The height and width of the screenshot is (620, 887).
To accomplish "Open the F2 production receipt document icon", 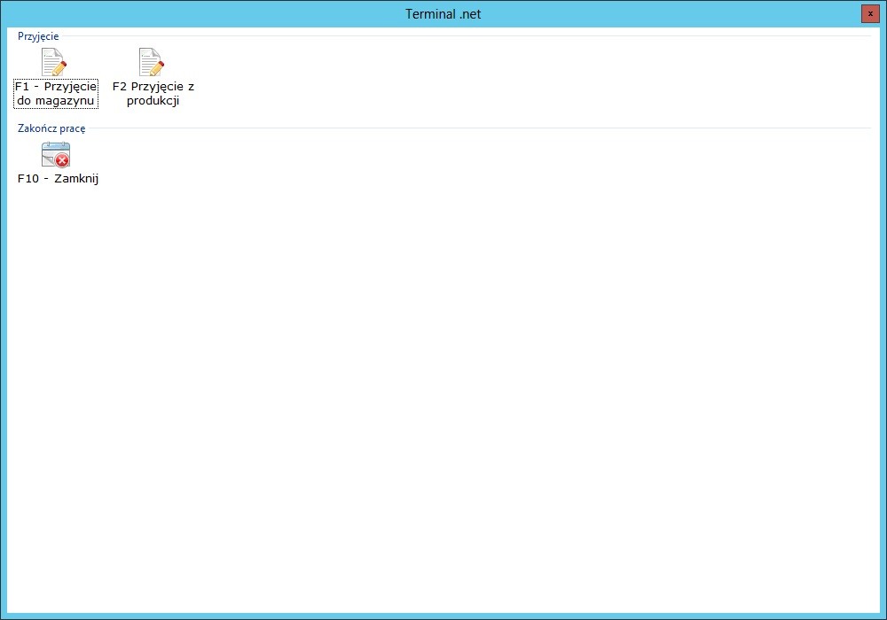I will pos(151,62).
